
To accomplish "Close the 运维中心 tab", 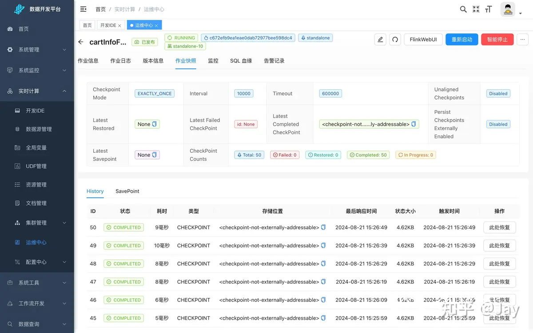I will 157,26.
